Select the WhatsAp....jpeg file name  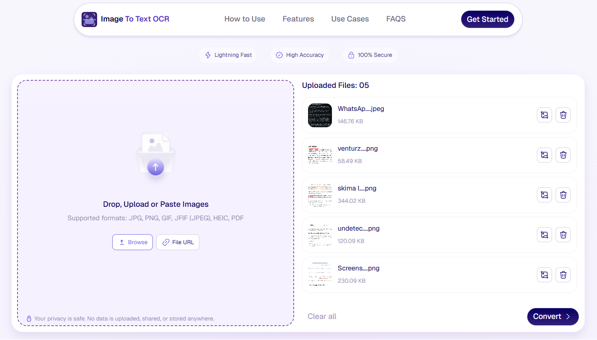pos(361,109)
